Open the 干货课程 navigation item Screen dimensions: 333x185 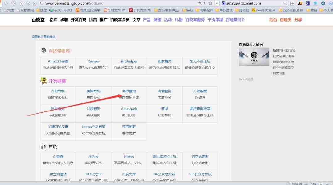coord(215,20)
